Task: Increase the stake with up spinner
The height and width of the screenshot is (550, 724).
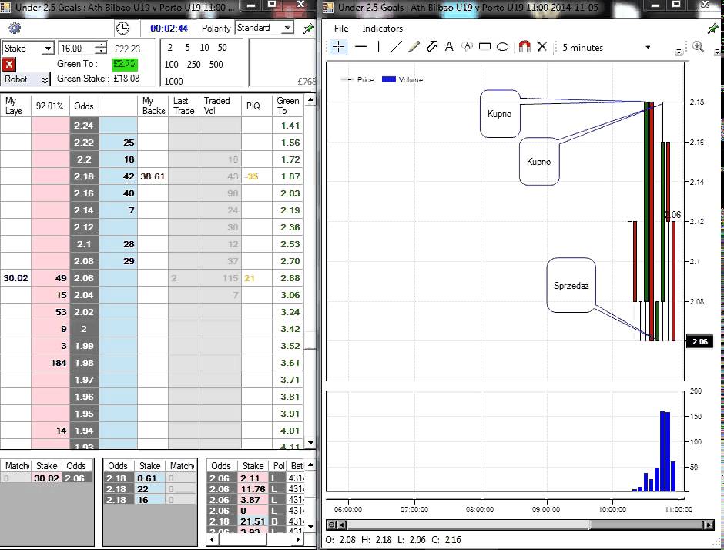Action: click(x=101, y=45)
